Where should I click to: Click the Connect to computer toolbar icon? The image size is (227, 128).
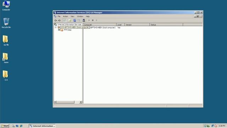pos(84,21)
